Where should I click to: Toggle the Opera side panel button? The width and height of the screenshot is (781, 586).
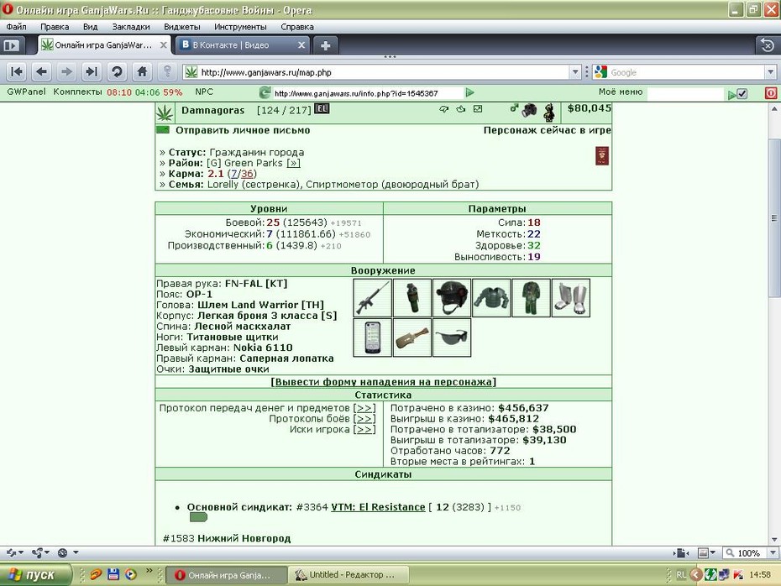point(11,45)
